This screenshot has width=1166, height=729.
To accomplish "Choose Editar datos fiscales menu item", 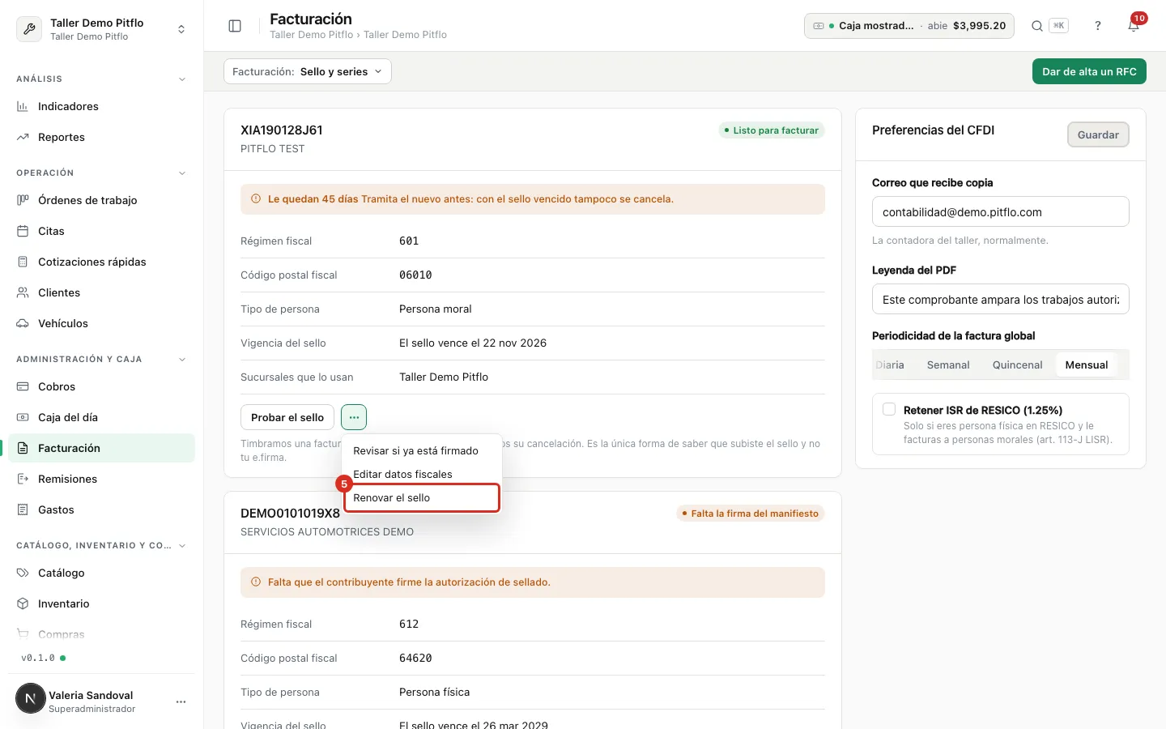I will (422, 474).
